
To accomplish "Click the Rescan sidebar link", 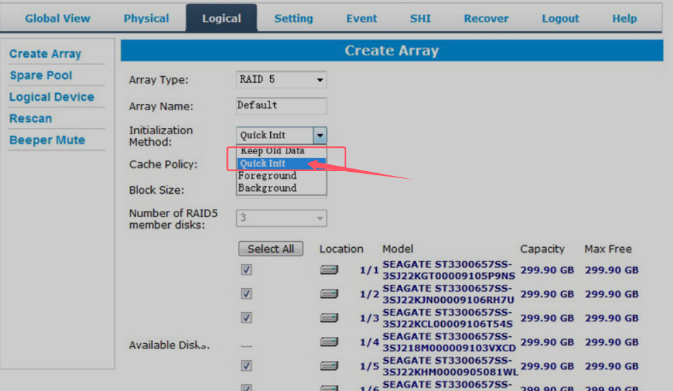I will [x=31, y=118].
